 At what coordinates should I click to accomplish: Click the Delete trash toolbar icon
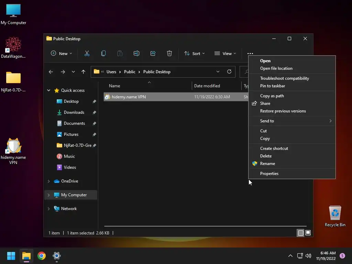169,53
